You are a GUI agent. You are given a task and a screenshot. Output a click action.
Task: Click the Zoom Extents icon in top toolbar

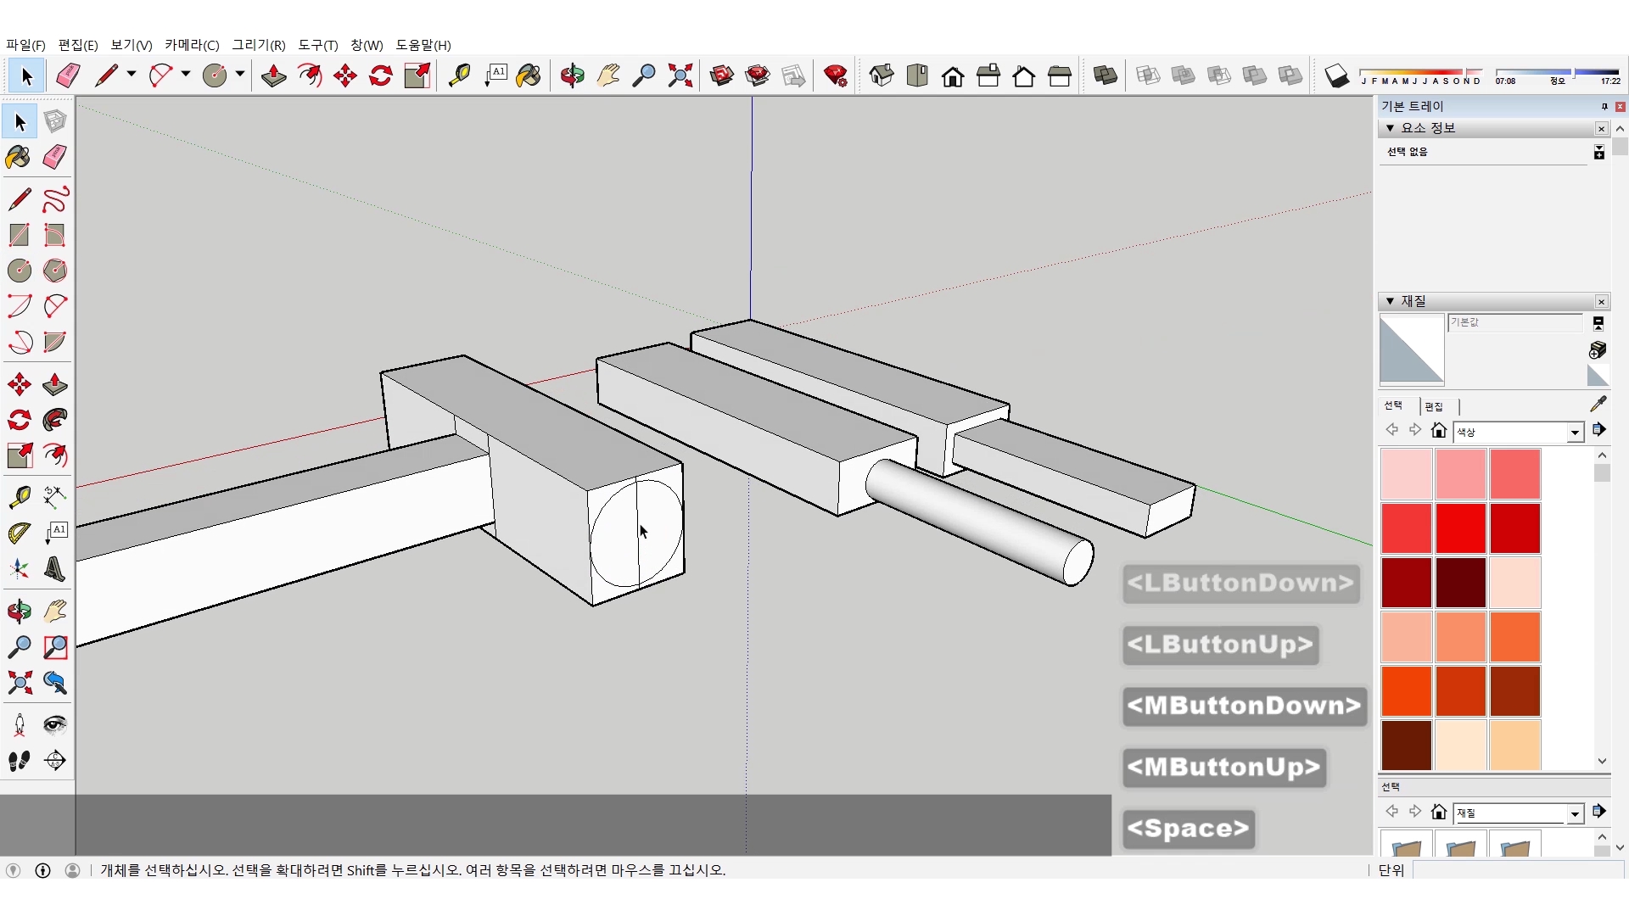pyautogui.click(x=680, y=76)
